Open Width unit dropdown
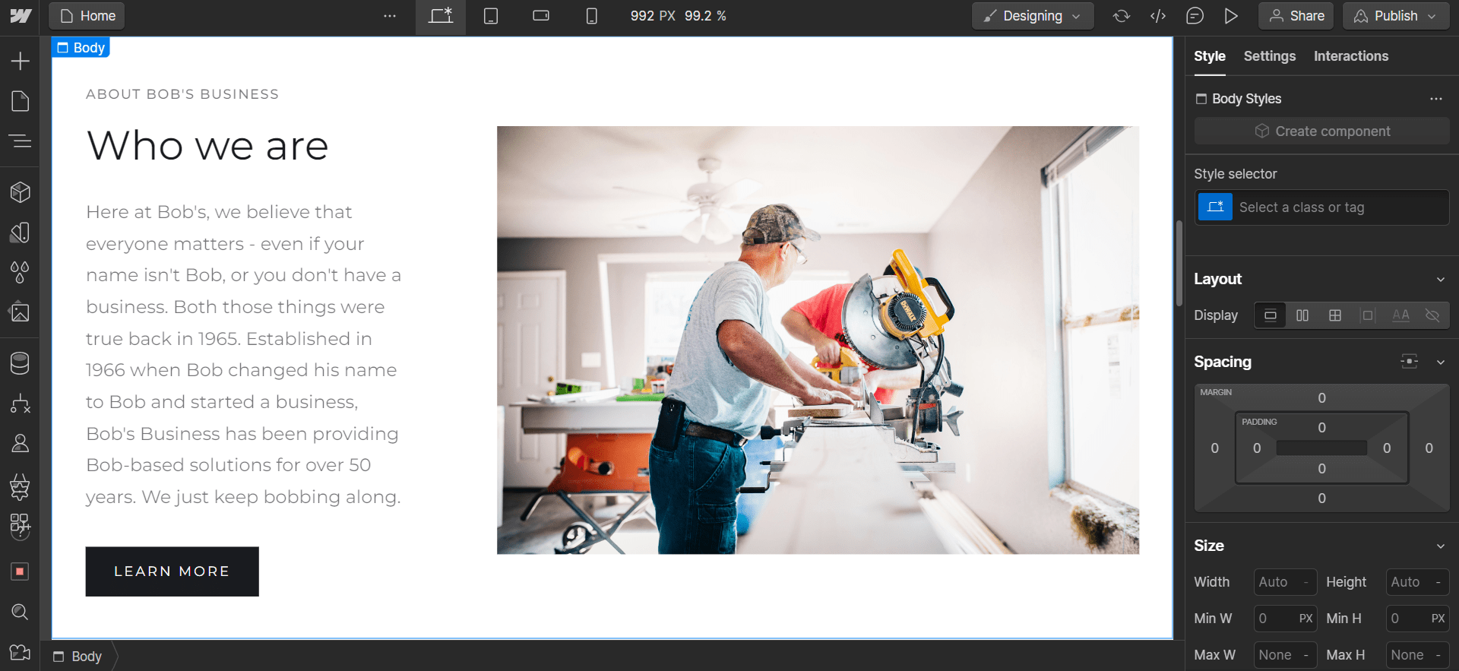 [1306, 582]
